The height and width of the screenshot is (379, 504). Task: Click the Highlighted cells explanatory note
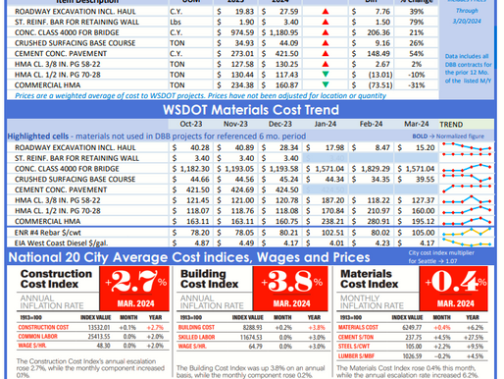point(157,136)
